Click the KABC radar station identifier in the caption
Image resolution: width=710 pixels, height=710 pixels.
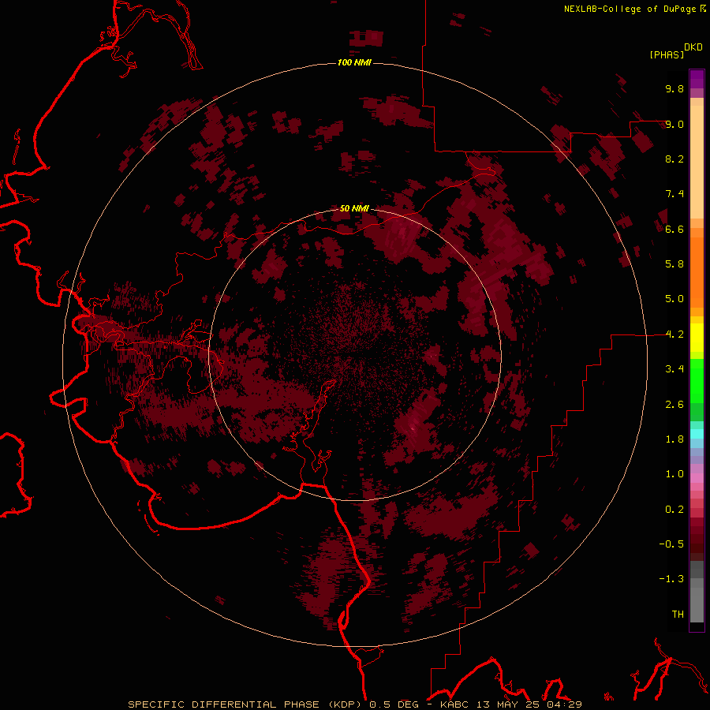(x=455, y=704)
